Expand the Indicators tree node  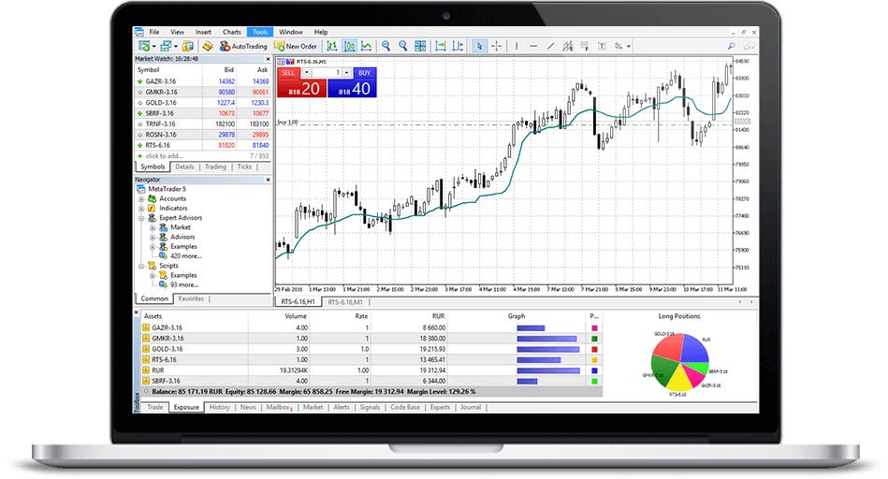(141, 209)
